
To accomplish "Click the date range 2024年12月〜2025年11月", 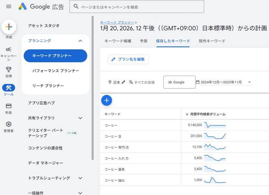I will click(221, 82).
